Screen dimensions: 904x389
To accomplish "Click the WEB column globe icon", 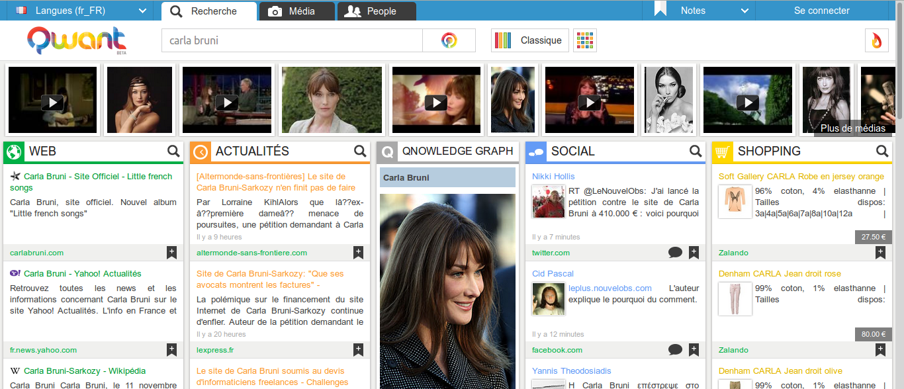I will tap(14, 152).
